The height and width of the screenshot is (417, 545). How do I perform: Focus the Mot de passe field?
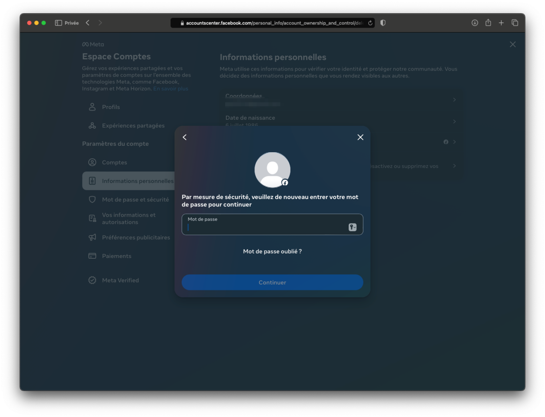[x=272, y=224]
